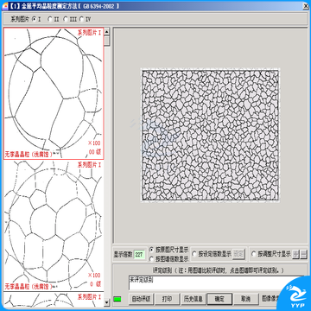Select series picture I radio button
Screen dimensions: 311x311
(35, 19)
